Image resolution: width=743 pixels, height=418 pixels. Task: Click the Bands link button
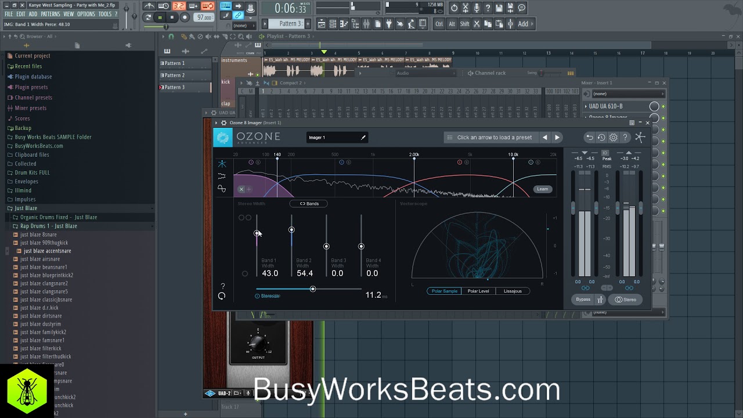coord(309,204)
